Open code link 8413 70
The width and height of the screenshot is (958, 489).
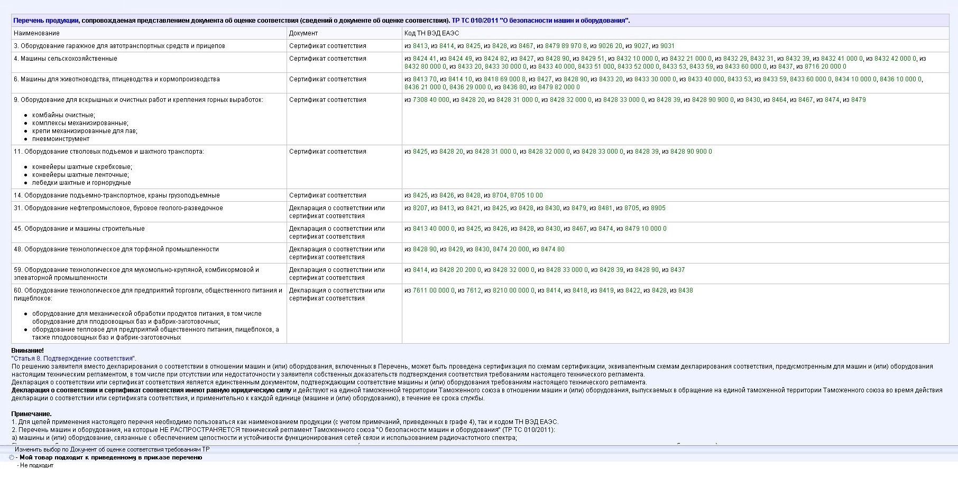(x=425, y=79)
